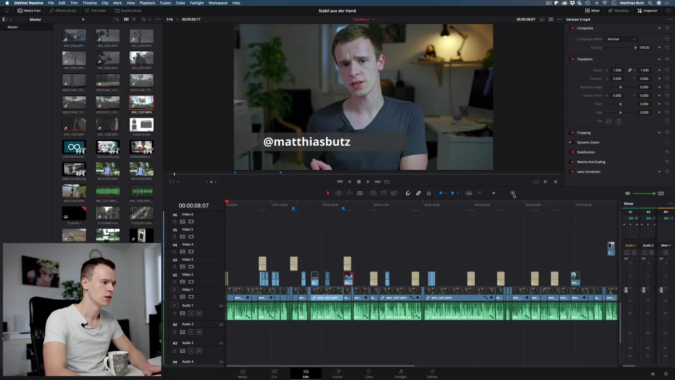
Task: Click the timeline full extent zoom icon
Action: click(x=469, y=193)
